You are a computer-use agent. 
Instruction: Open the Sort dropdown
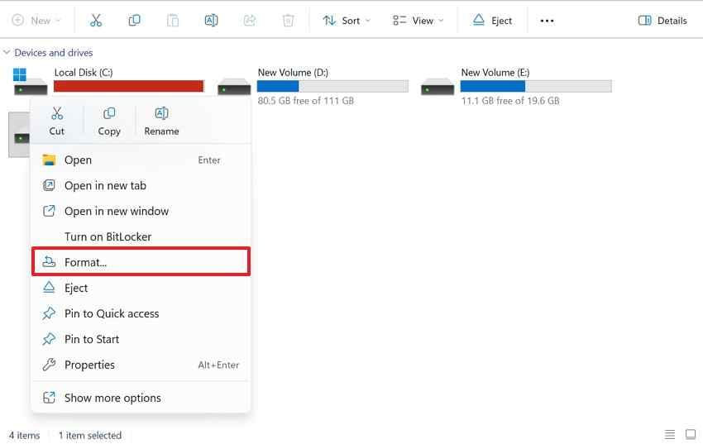point(347,21)
